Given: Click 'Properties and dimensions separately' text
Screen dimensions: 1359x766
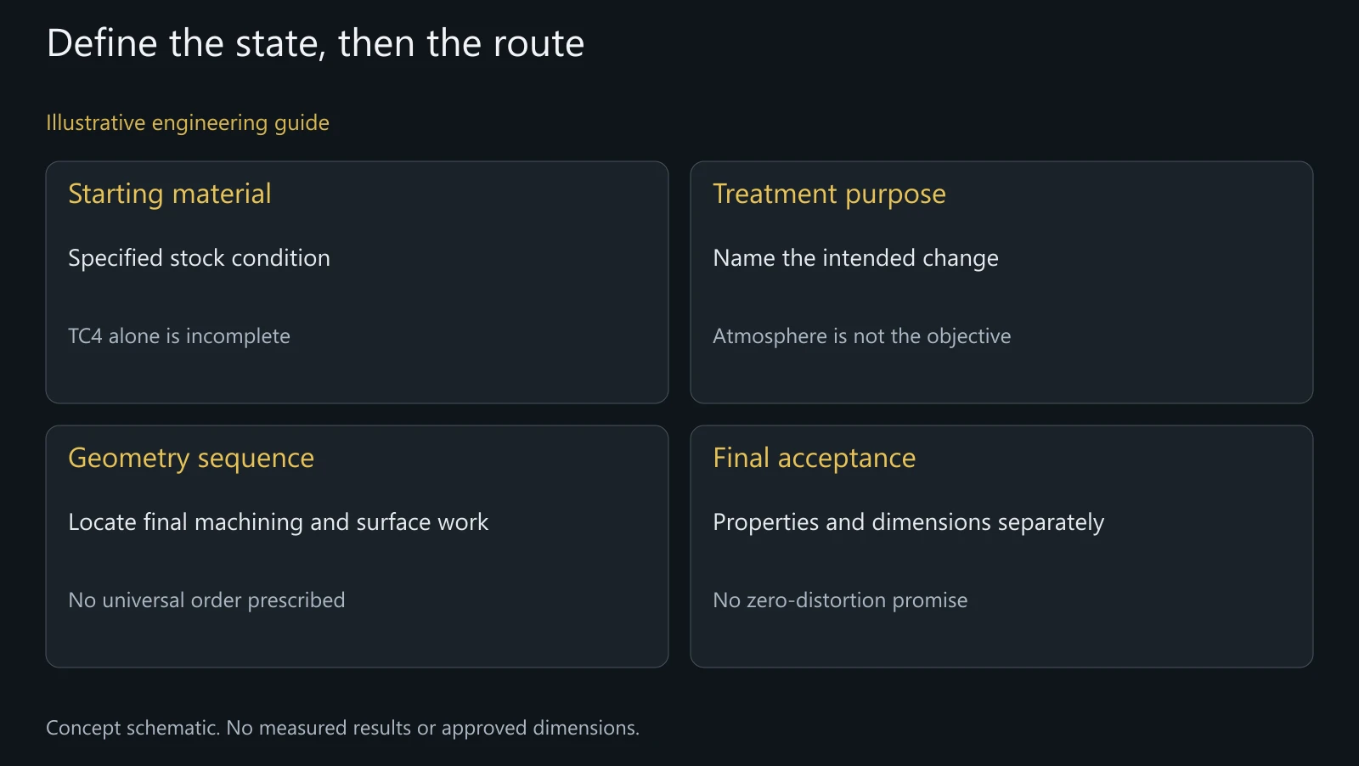Looking at the screenshot, I should tap(909, 522).
